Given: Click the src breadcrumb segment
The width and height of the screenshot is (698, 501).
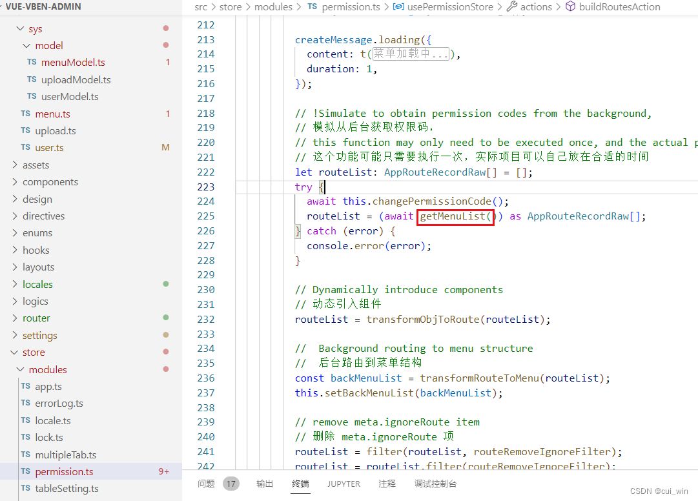Looking at the screenshot, I should [x=201, y=6].
